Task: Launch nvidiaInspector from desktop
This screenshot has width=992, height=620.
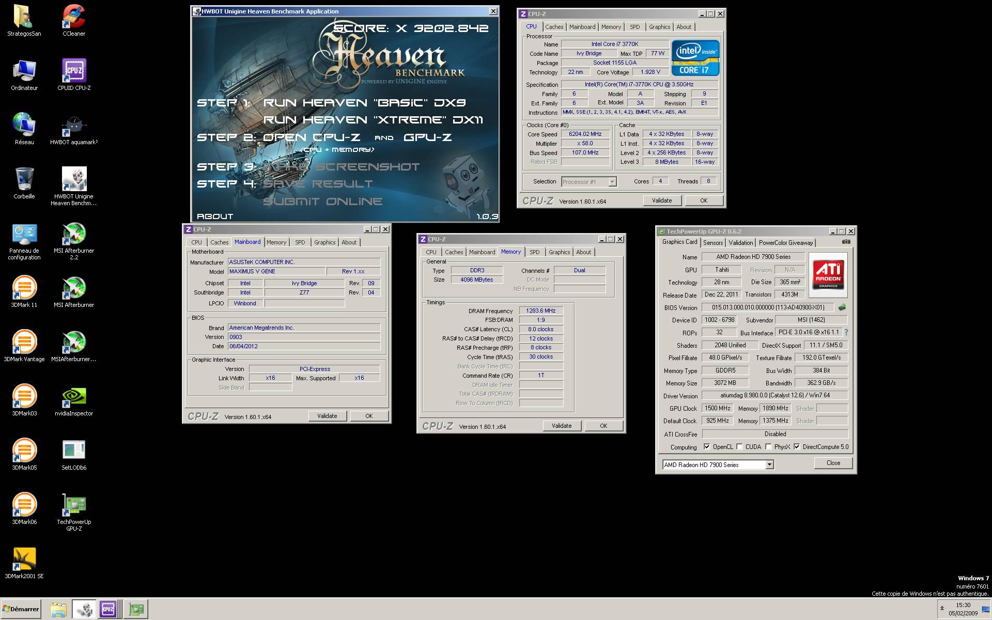Action: click(74, 400)
